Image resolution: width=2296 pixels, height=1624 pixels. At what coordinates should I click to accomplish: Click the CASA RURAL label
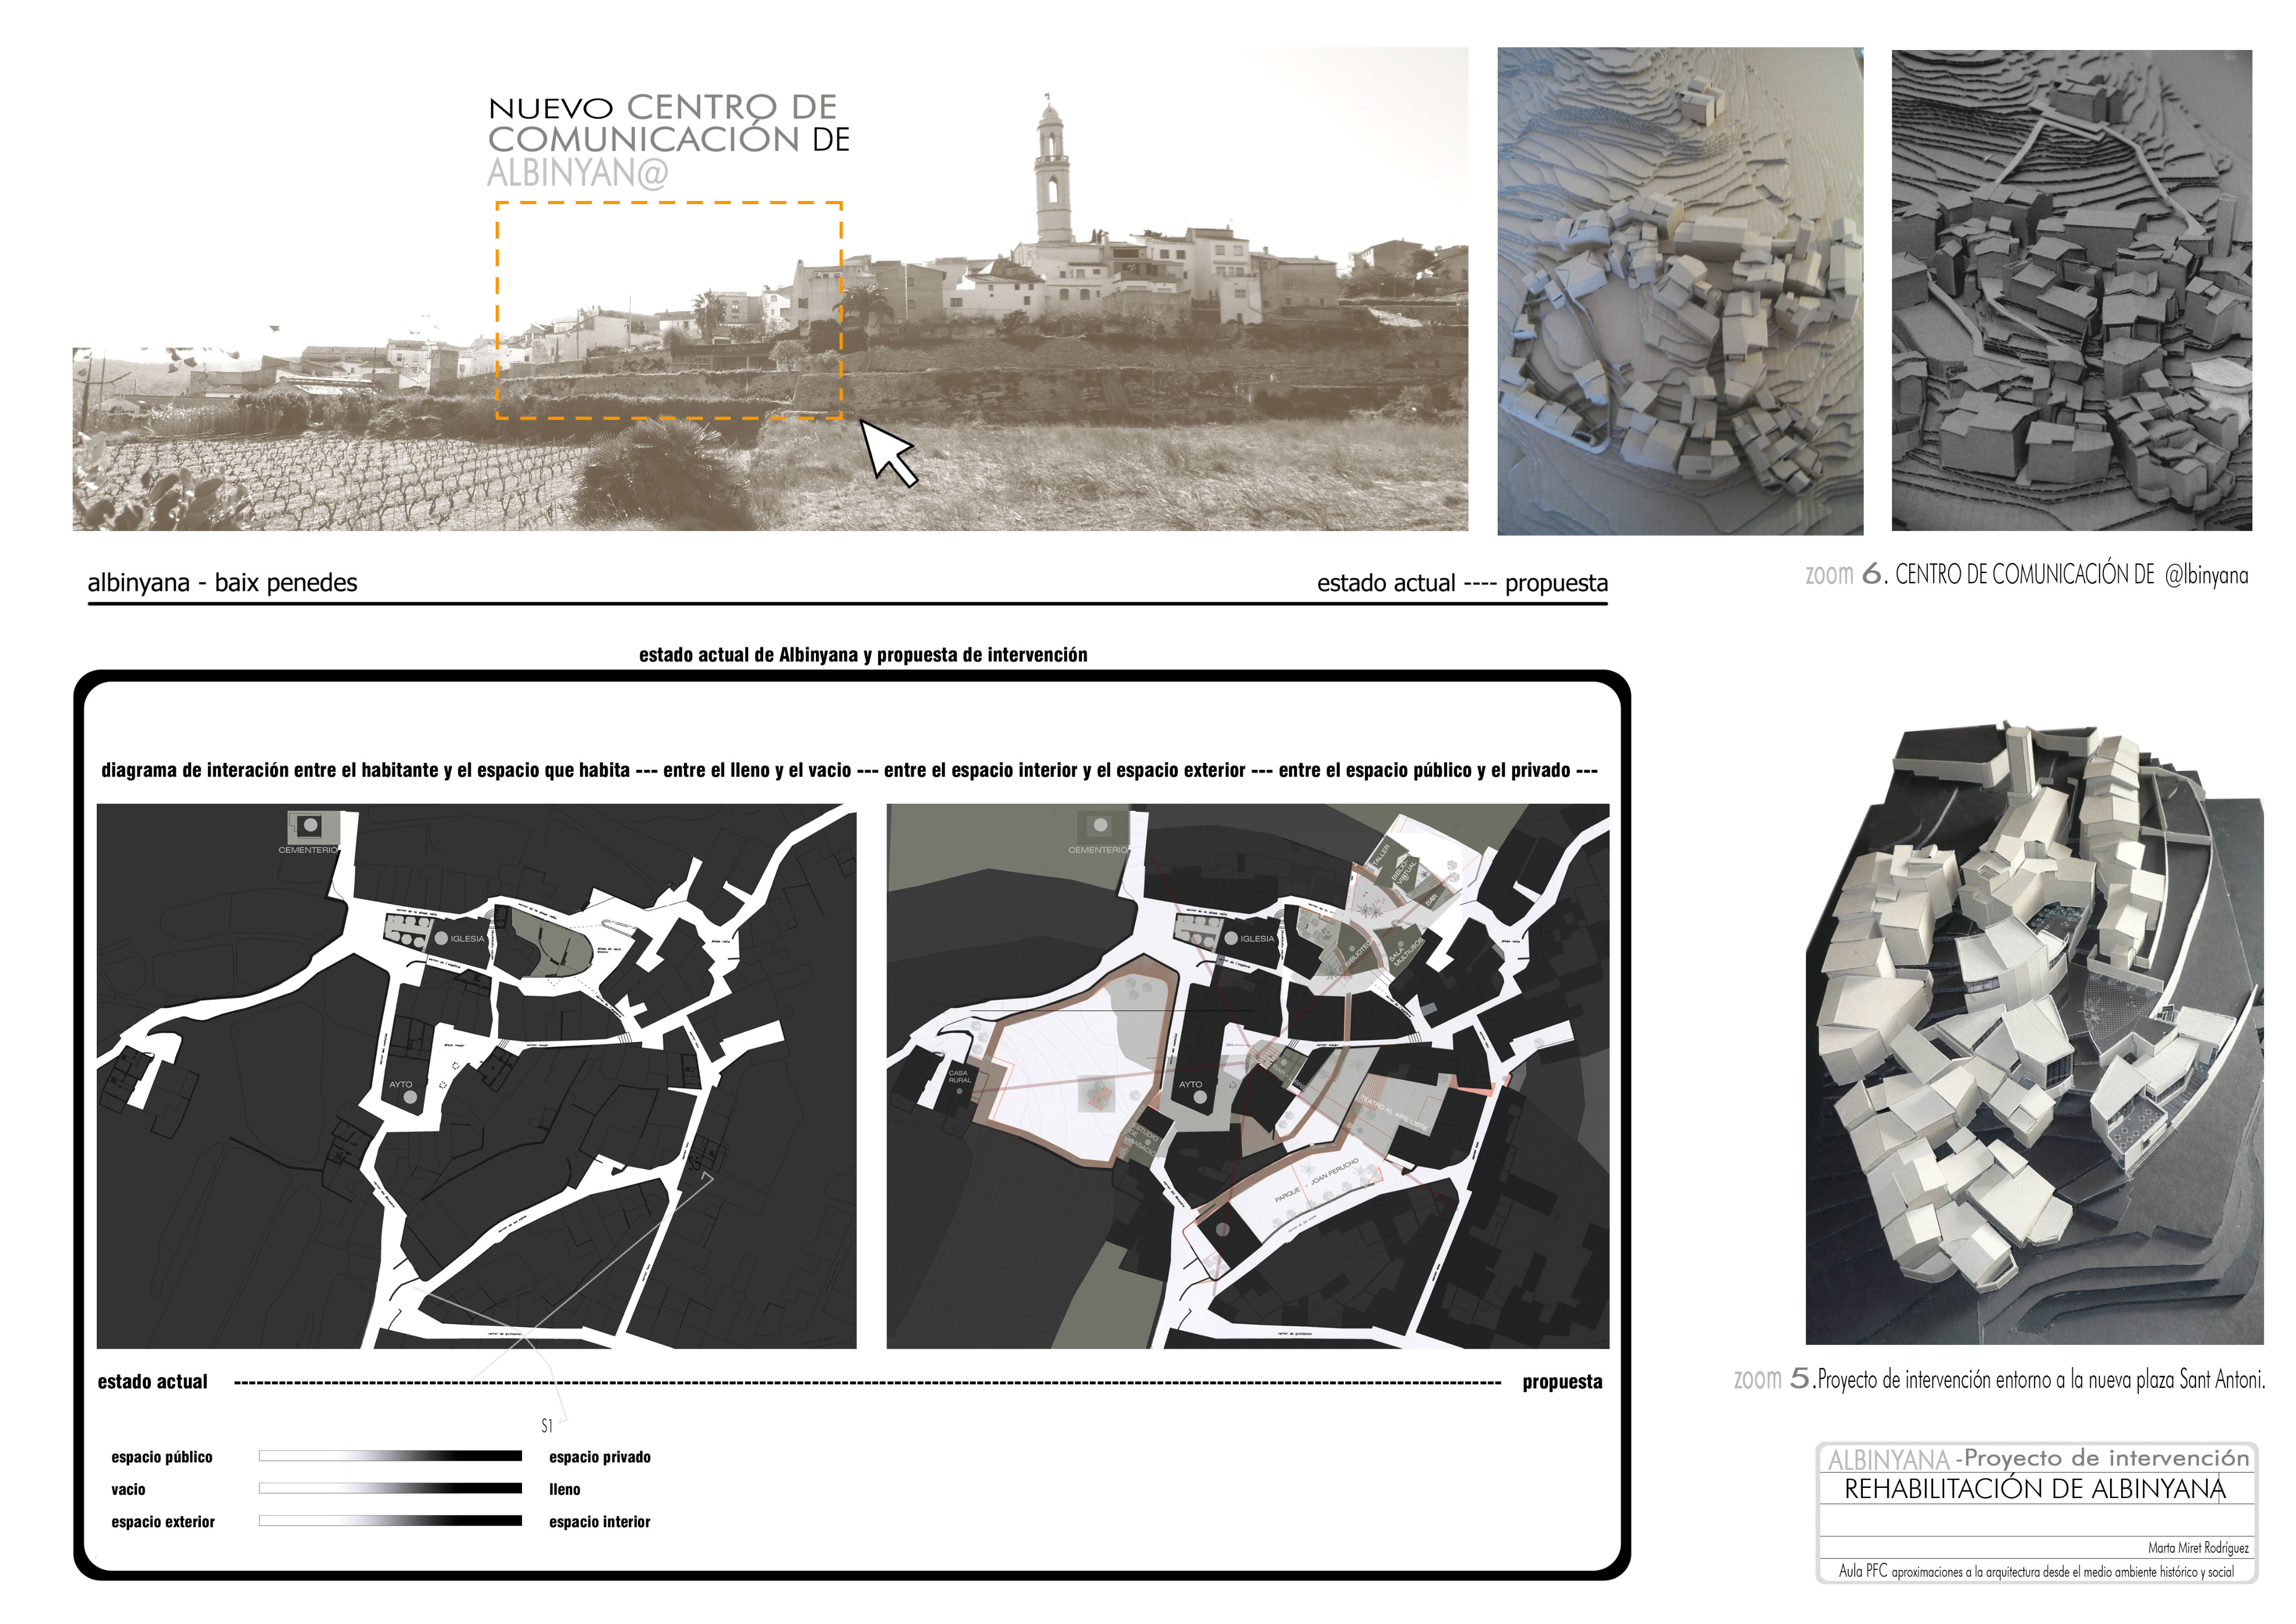pyautogui.click(x=959, y=1076)
